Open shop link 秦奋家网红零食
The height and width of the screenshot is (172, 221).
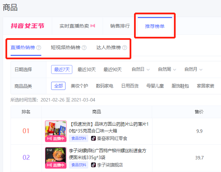click(x=112, y=139)
